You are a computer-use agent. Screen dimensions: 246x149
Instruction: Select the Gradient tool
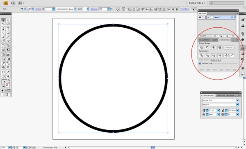pos(8,59)
